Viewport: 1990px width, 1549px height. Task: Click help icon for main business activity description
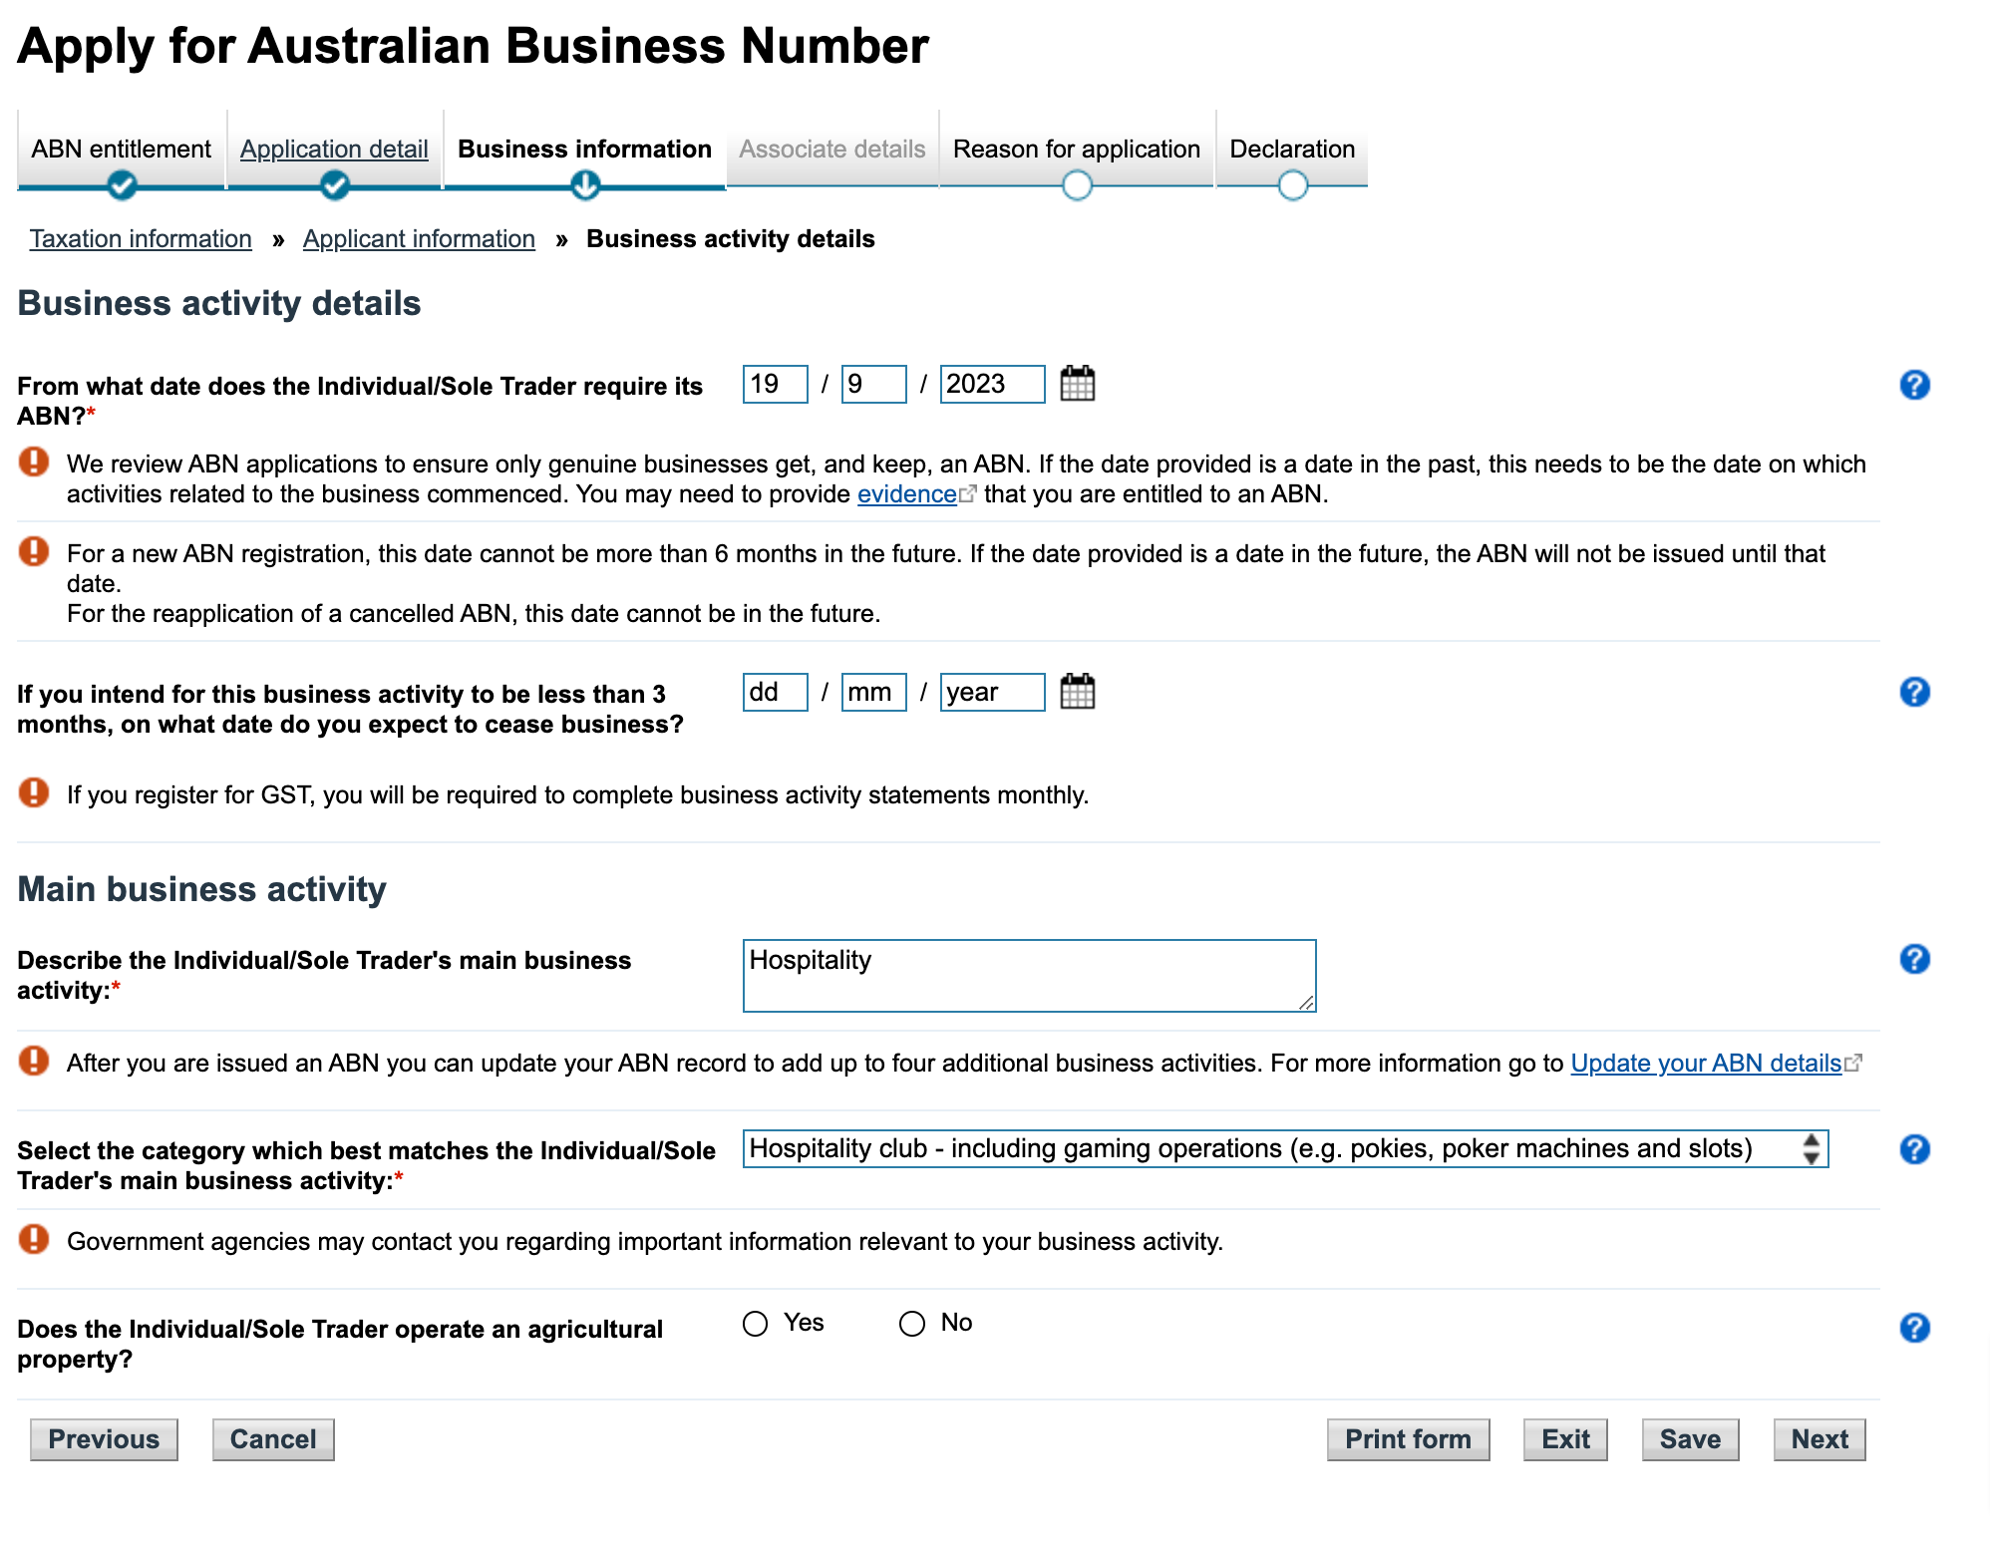[1915, 960]
